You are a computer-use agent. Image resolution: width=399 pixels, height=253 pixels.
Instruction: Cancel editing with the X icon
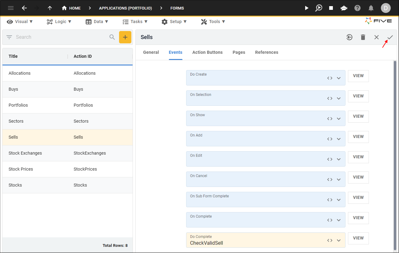pyautogui.click(x=377, y=37)
